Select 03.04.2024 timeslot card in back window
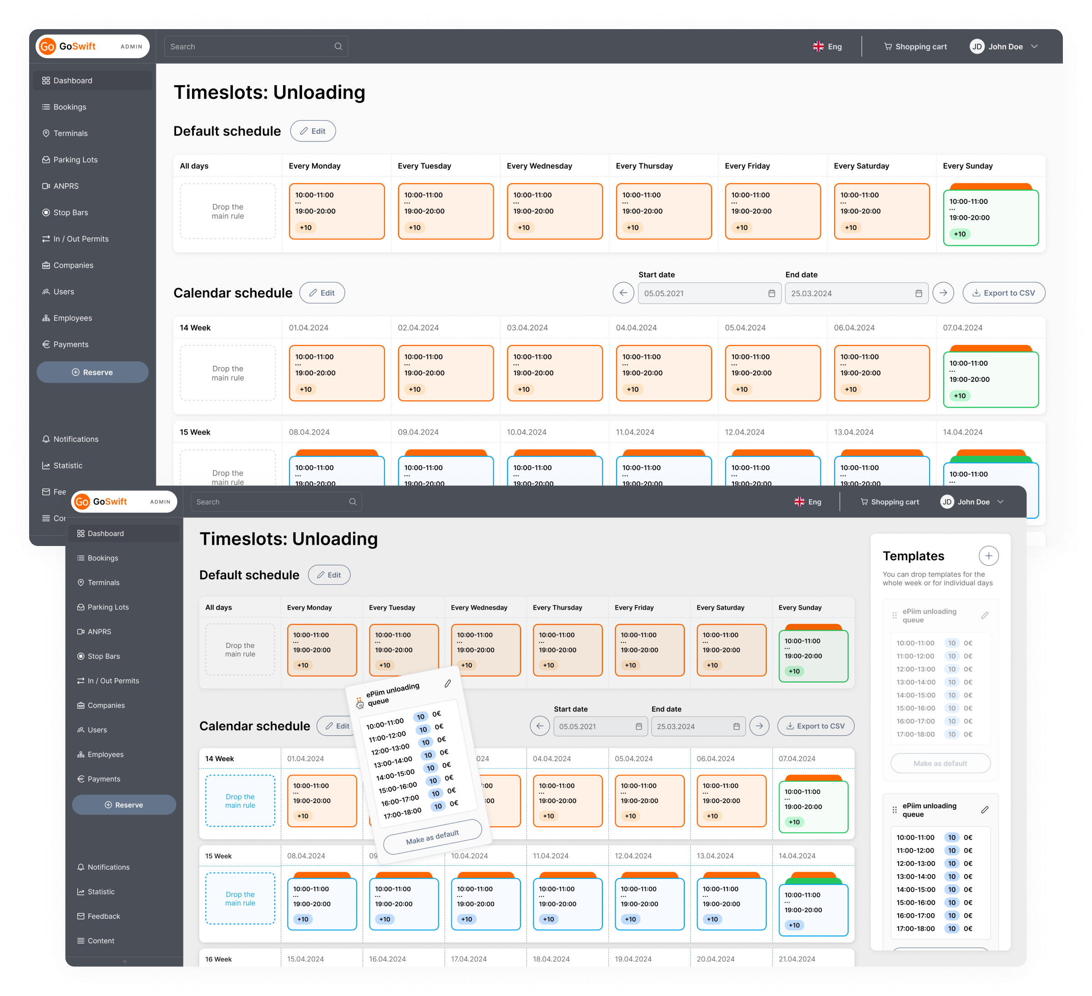 [555, 373]
